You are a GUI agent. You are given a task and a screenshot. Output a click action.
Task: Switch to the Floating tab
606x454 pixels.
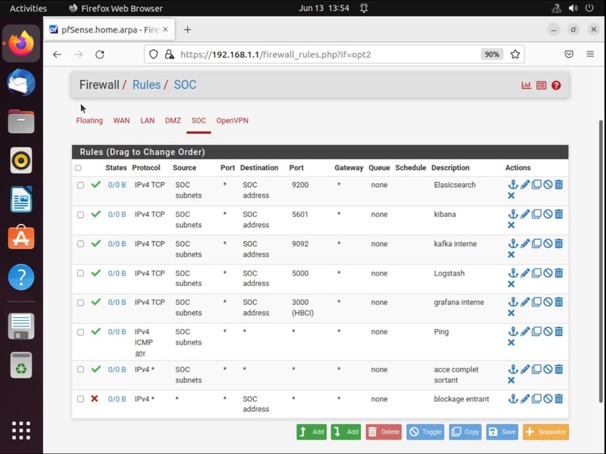click(90, 120)
